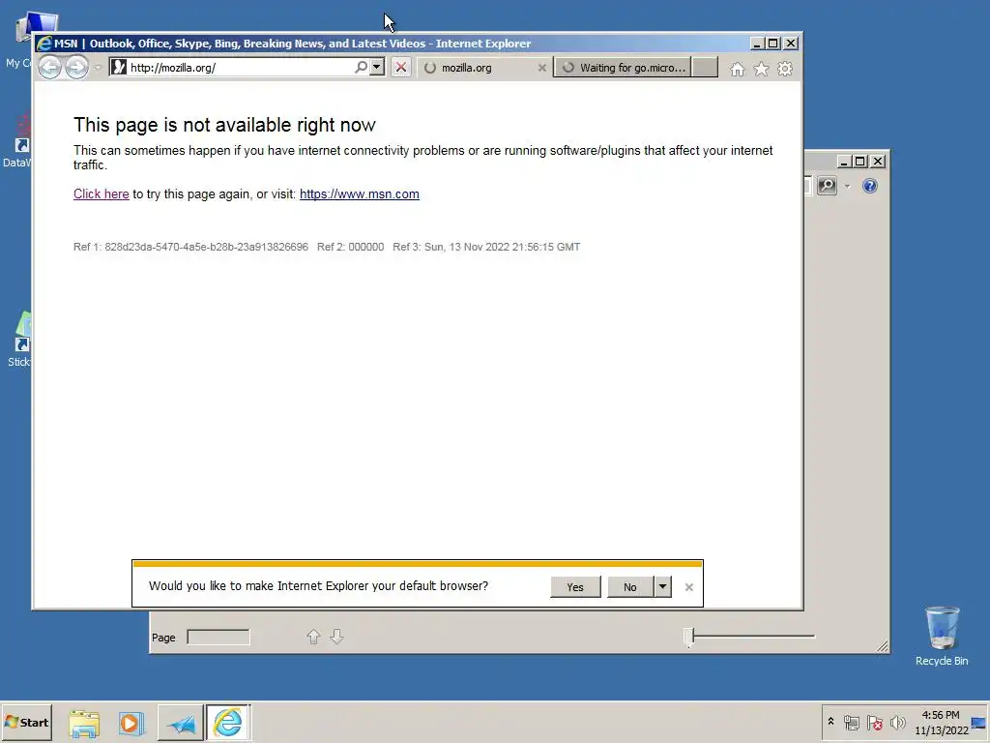This screenshot has width=990, height=743.
Task: Go to previous page using up arrow
Action: click(314, 637)
